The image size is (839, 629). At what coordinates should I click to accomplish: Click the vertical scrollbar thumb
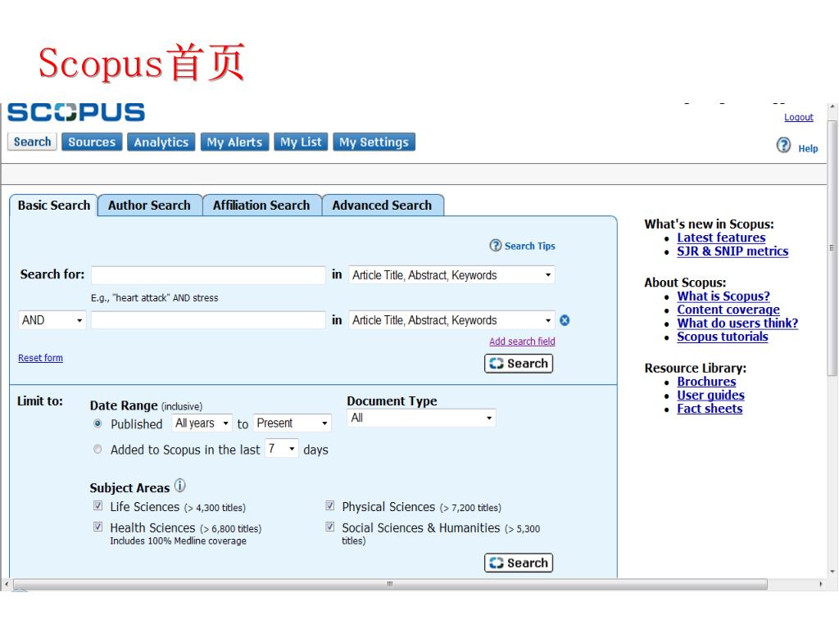pos(832,248)
